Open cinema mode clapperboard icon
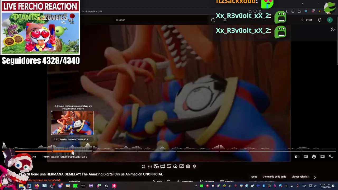This screenshot has height=190, width=338. pos(163,166)
